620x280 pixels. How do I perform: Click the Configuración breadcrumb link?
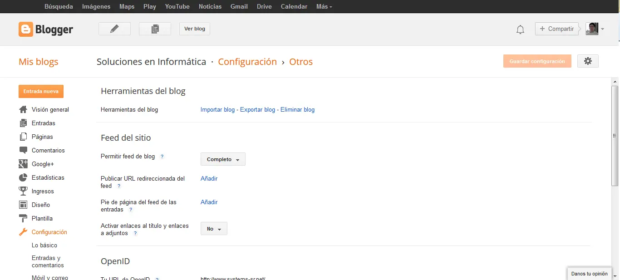[247, 62]
